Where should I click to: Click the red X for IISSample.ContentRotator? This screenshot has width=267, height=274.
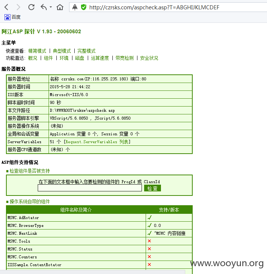[x=149, y=265]
